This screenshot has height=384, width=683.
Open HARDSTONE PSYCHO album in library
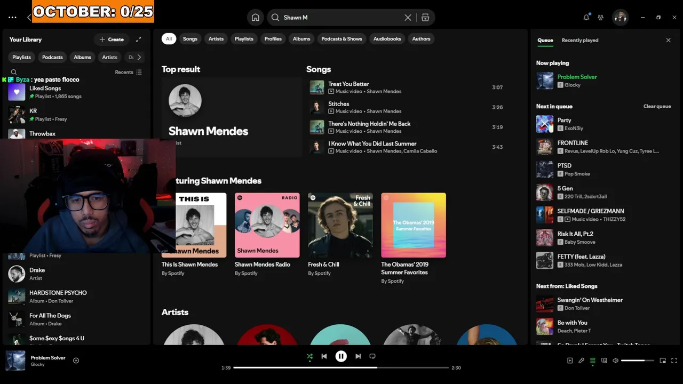point(76,297)
